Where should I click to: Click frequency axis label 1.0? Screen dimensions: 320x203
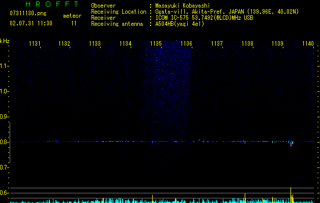(4, 91)
